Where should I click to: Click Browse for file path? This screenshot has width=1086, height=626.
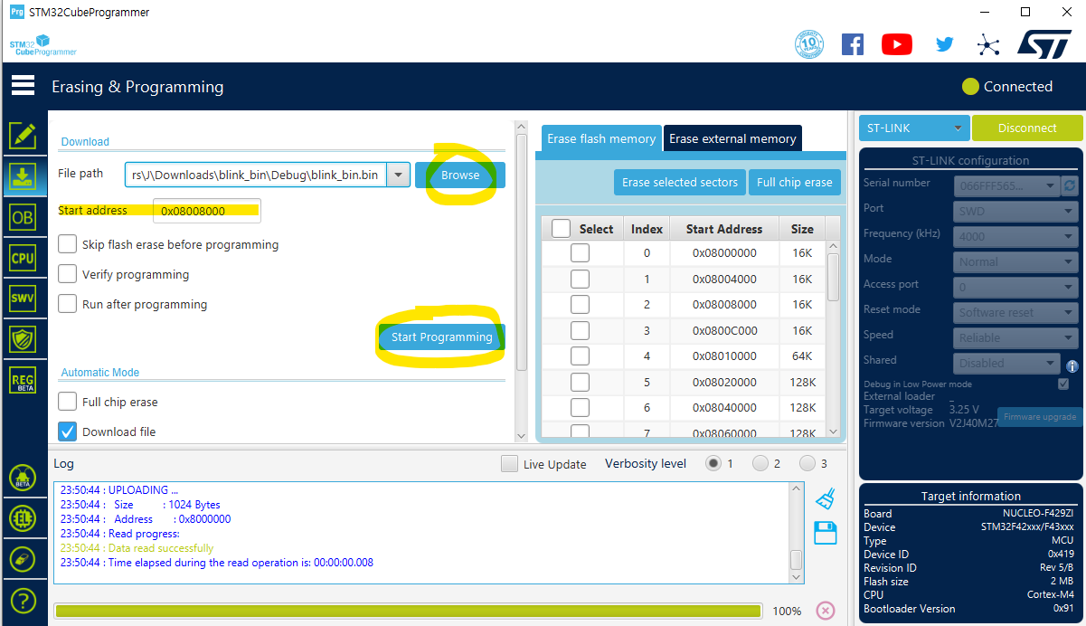460,175
